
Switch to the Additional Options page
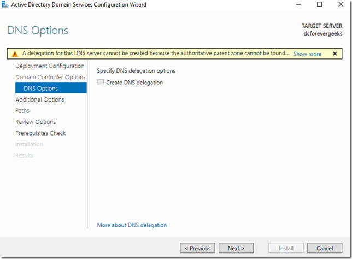click(x=39, y=99)
